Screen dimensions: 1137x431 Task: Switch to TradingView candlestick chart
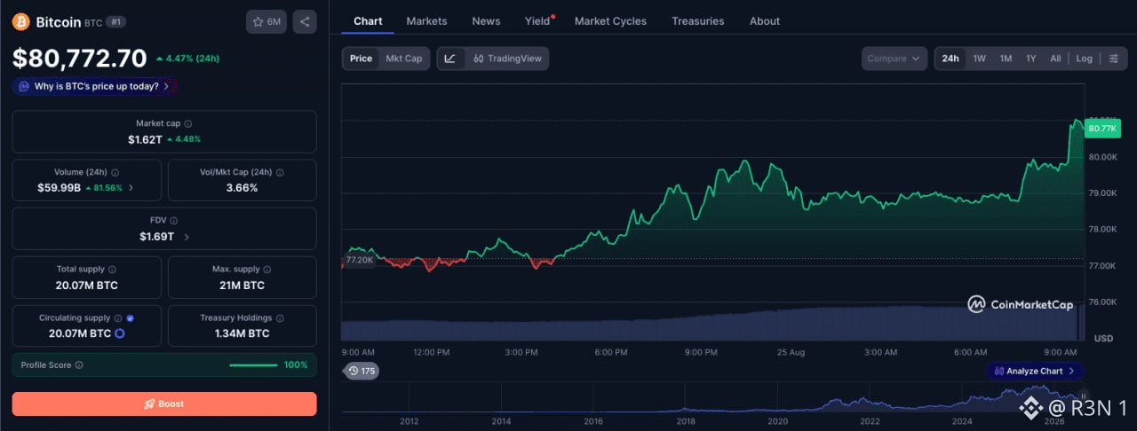pos(506,59)
